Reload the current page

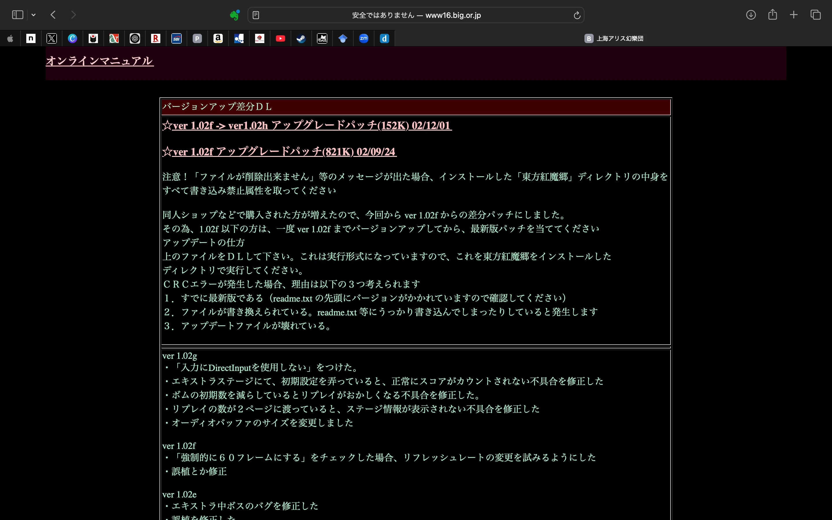pos(577,15)
